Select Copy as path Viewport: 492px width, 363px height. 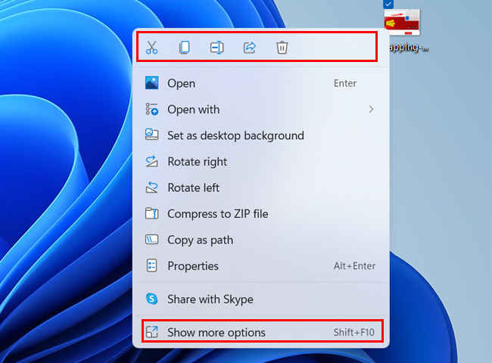[x=261, y=240]
